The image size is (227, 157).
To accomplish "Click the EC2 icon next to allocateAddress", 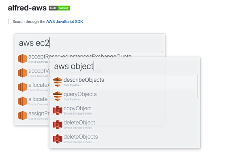I will [x=23, y=87].
